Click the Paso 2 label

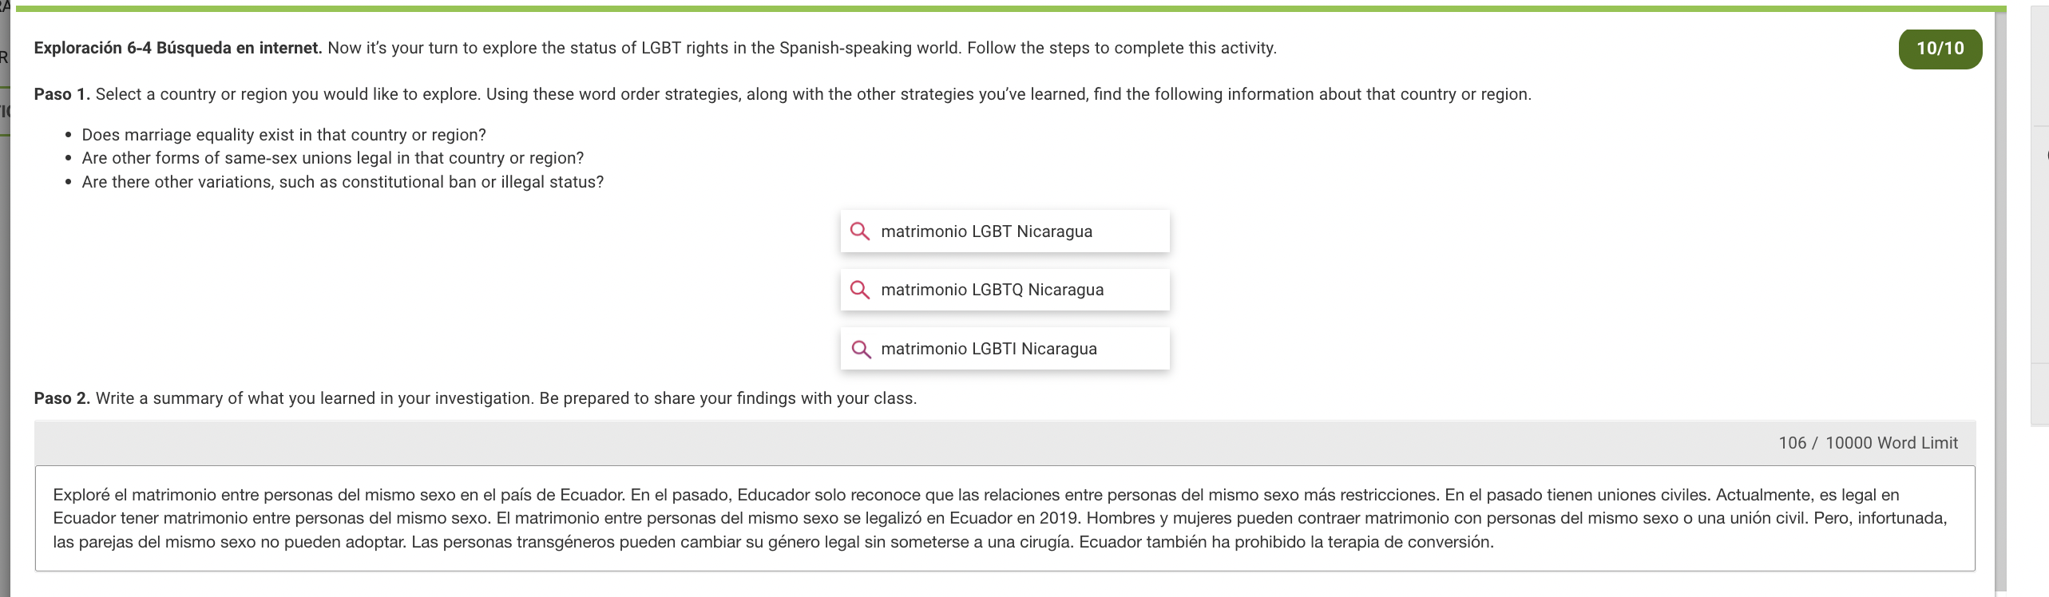click(61, 398)
